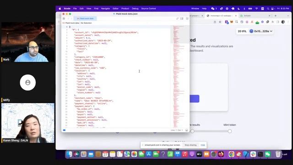293x165 pixels.
Task: Open the Xcode menu
Action: tap(67, 9)
